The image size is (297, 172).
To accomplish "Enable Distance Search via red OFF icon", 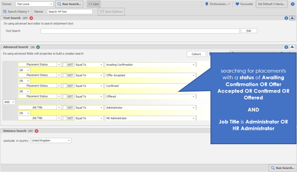I will pyautogui.click(x=36, y=131).
